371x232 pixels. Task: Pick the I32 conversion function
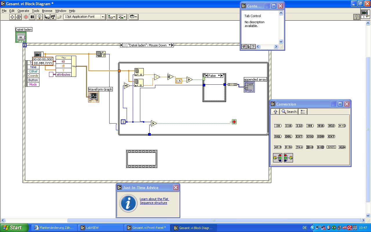[x=299, y=126]
